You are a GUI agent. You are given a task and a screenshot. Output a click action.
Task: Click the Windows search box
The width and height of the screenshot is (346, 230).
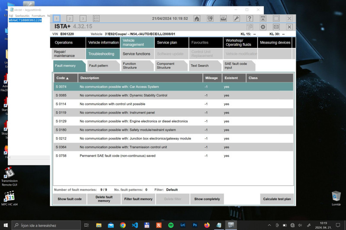46,225
